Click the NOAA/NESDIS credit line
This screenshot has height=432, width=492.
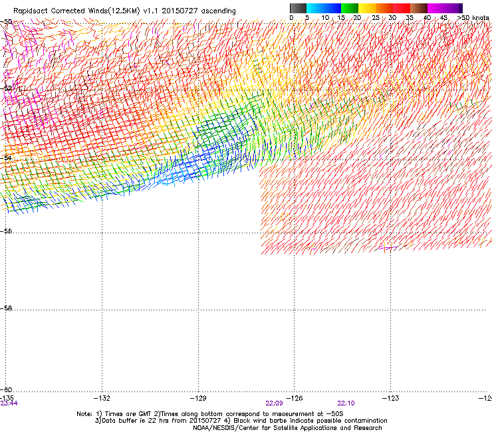click(287, 428)
